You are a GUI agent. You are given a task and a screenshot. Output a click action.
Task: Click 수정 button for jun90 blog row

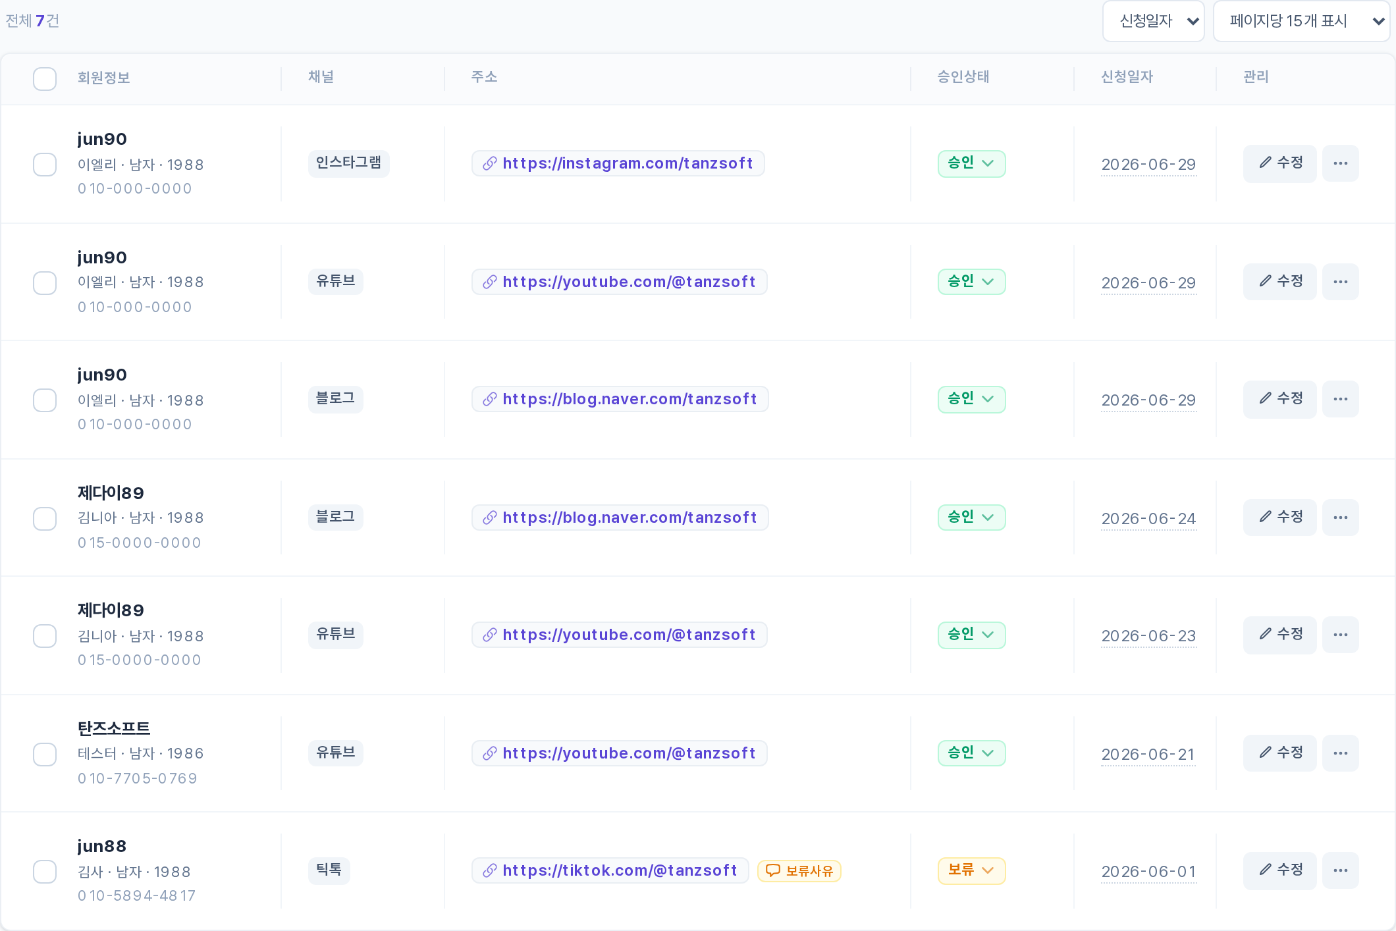[1279, 399]
